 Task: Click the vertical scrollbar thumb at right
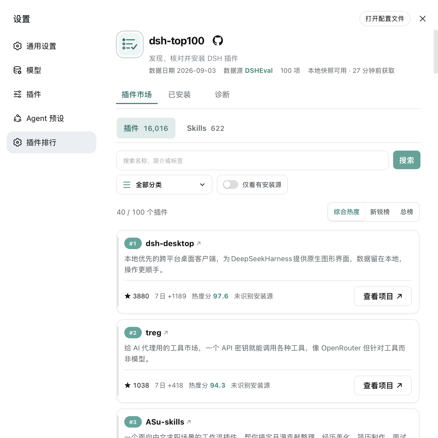(436, 52)
